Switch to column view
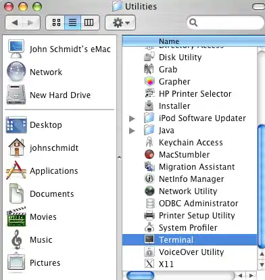 [x=89, y=22]
